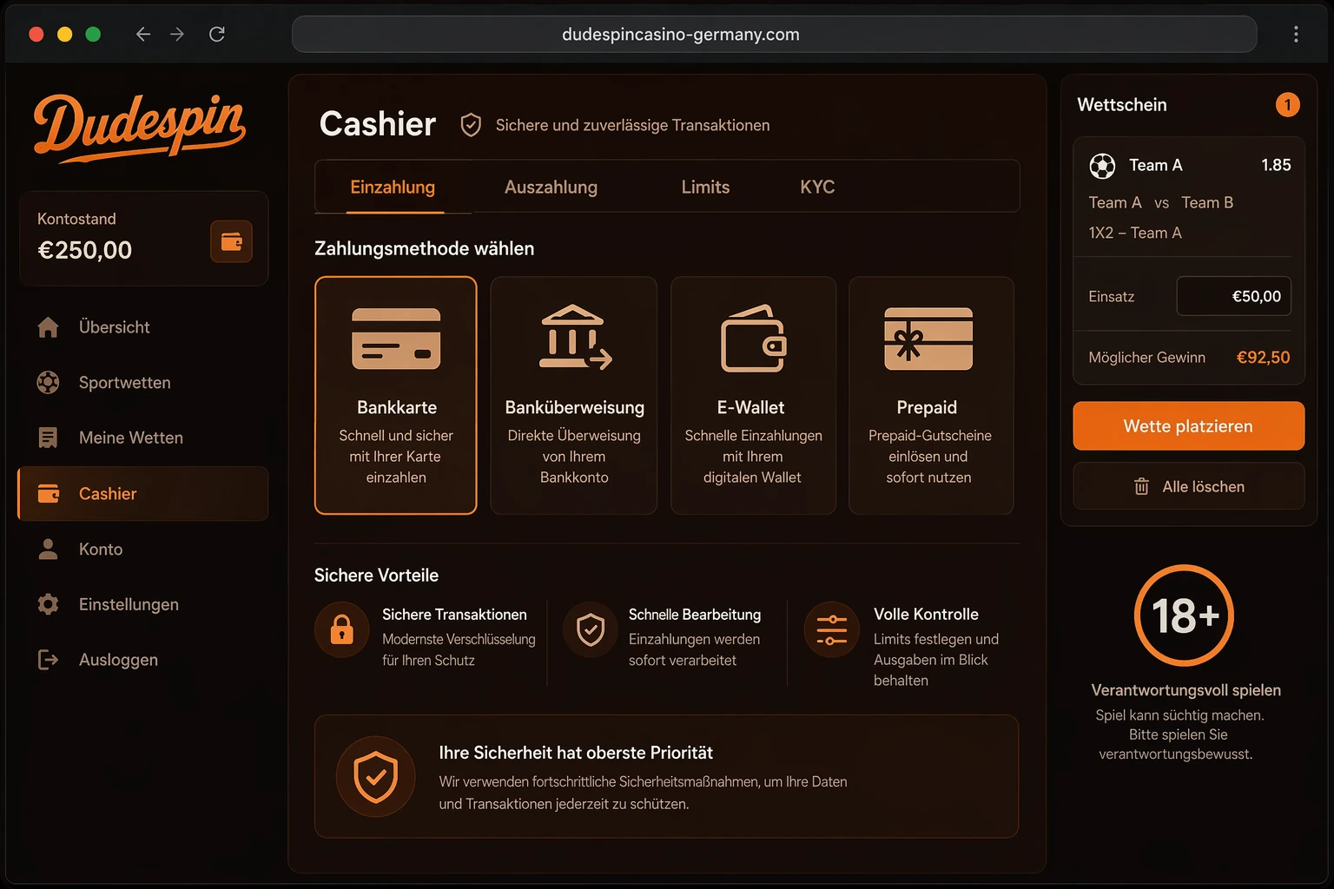The image size is (1334, 889).
Task: Switch to the Einzahlung tab
Action: pyautogui.click(x=393, y=187)
